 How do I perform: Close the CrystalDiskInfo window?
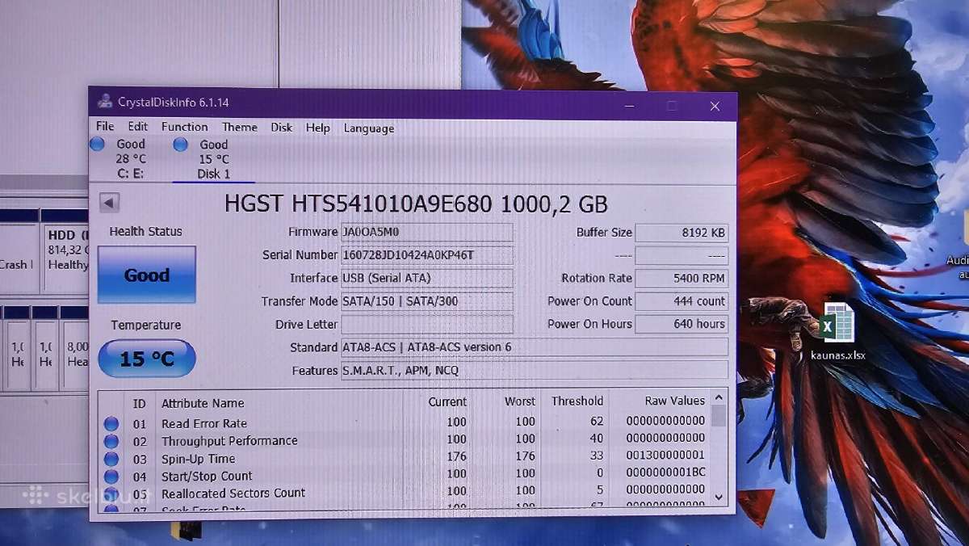point(715,106)
